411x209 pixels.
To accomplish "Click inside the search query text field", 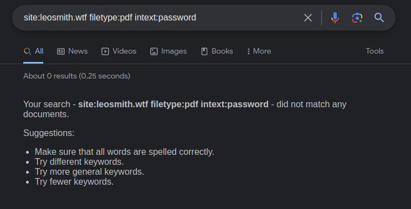I will coord(160,18).
